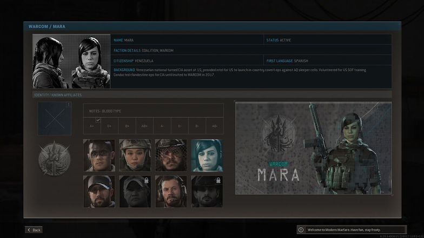The image size is (424, 238).
Task: Click the lock icon on the capped operator
Action: pos(146,180)
